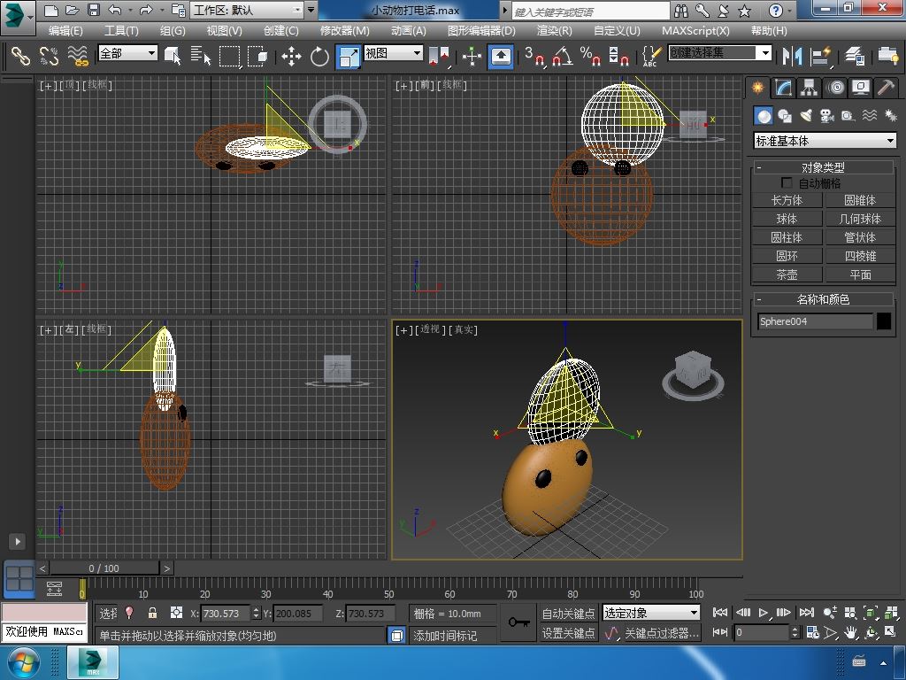Click the Select and Link chain icon
Screen dimensions: 906x680
20,56
